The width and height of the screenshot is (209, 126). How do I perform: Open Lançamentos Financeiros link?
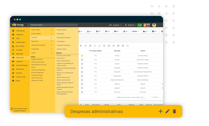point(64,38)
